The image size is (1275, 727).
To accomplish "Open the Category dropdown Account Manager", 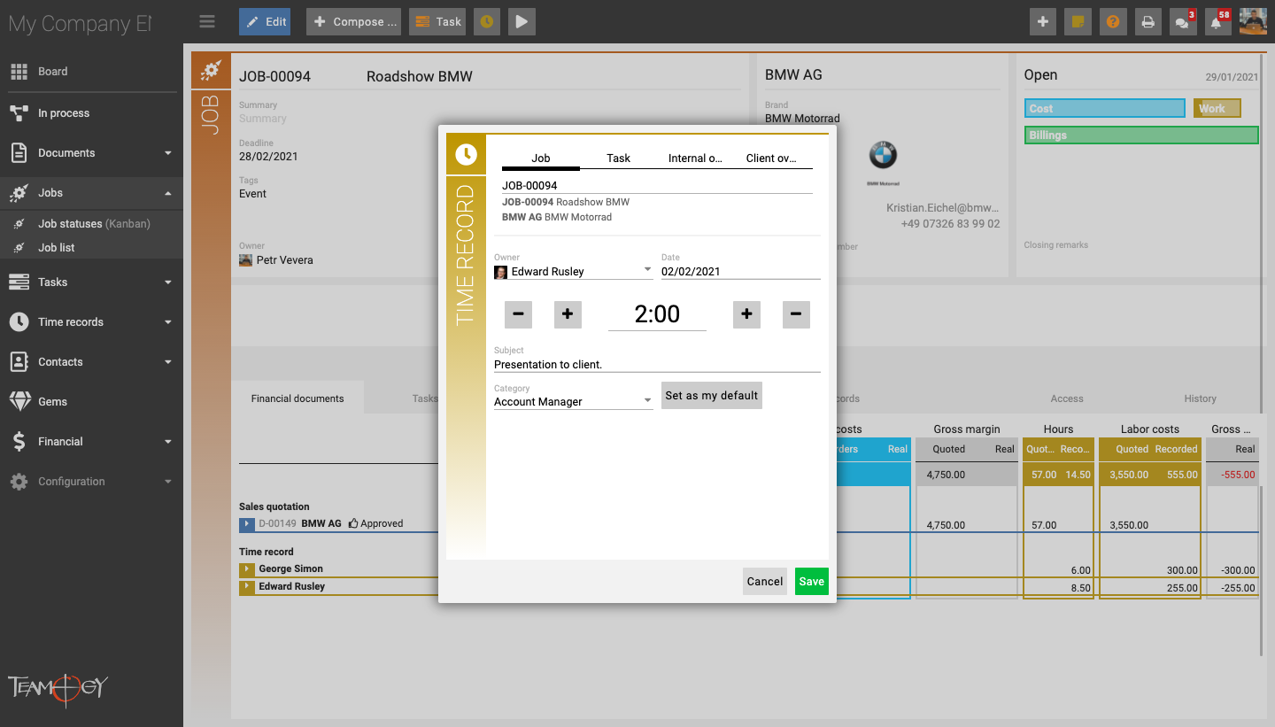I will [x=573, y=401].
